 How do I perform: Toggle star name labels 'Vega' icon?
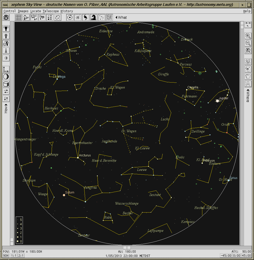click(x=42, y=18)
